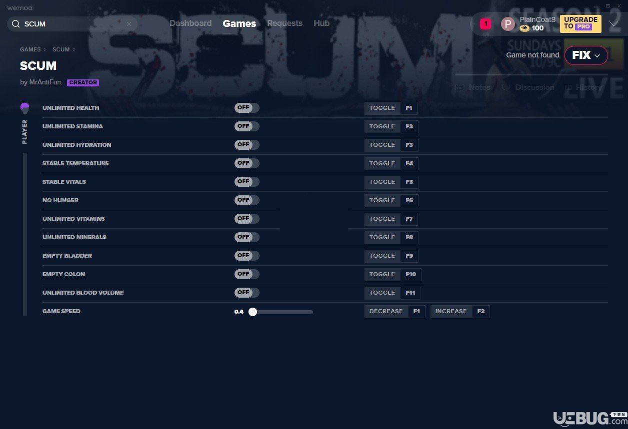Clear the SCUM search text

coord(129,24)
